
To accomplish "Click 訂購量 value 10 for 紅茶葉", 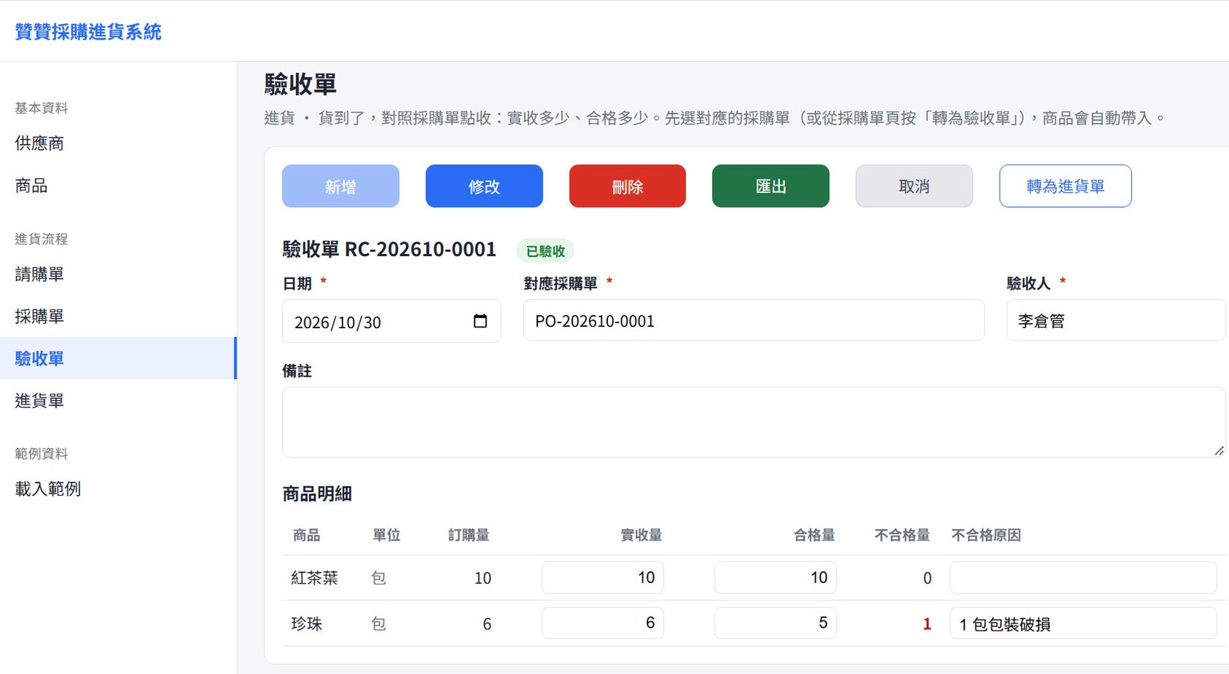I will pyautogui.click(x=482, y=578).
